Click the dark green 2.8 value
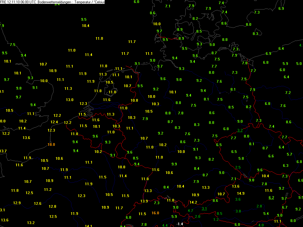Image resolution: width=303 pixels, height=227 pixels. coord(259,206)
